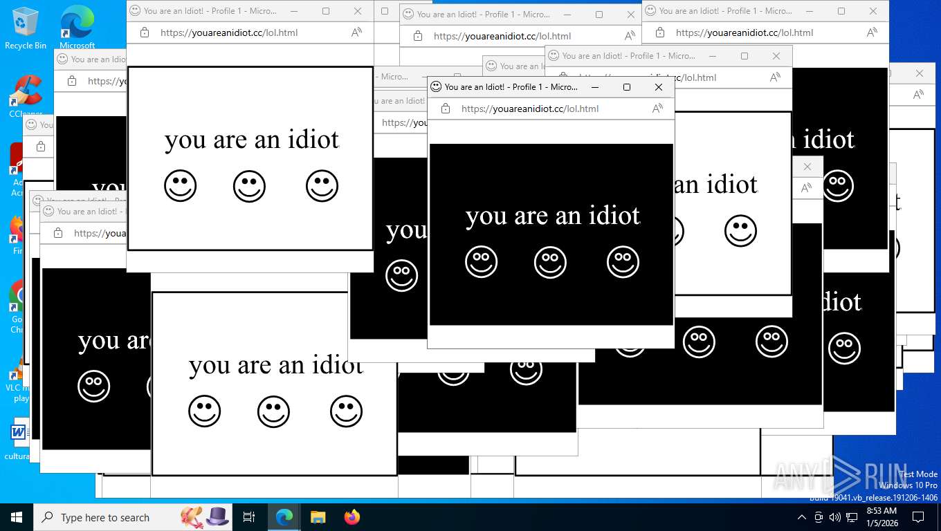Click the lock icon in the active window's address bar
Viewport: 941px width, 531px height.
coord(446,109)
